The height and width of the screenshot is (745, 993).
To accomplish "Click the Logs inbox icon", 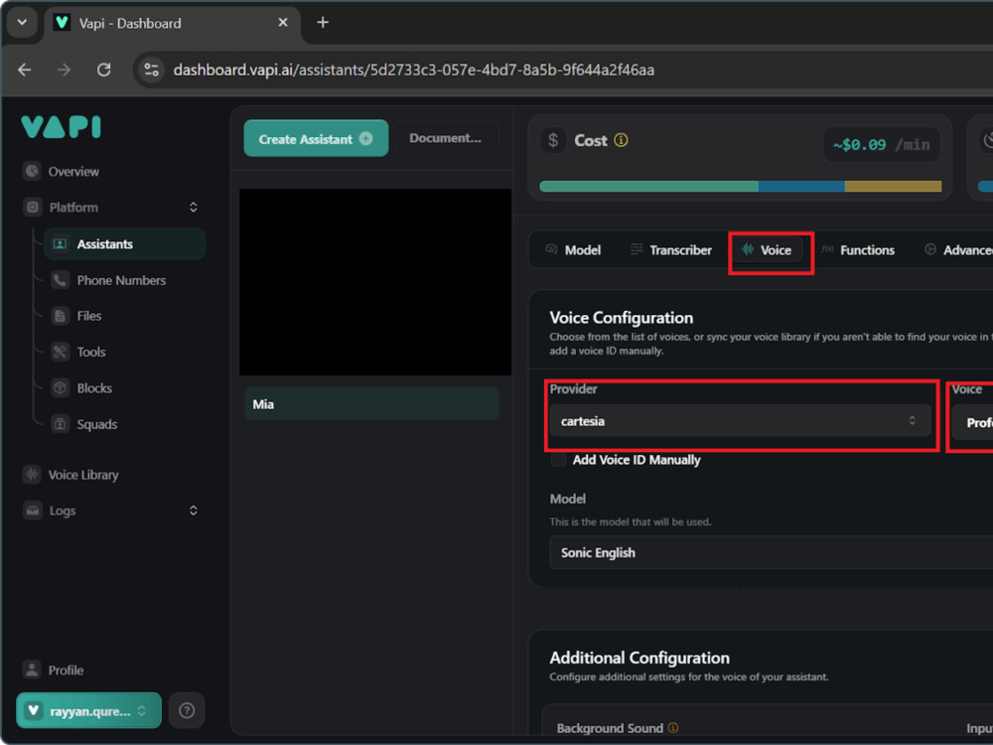I will tap(33, 511).
